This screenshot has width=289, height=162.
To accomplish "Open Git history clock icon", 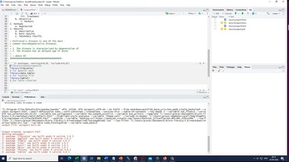I will (x=248, y=13).
